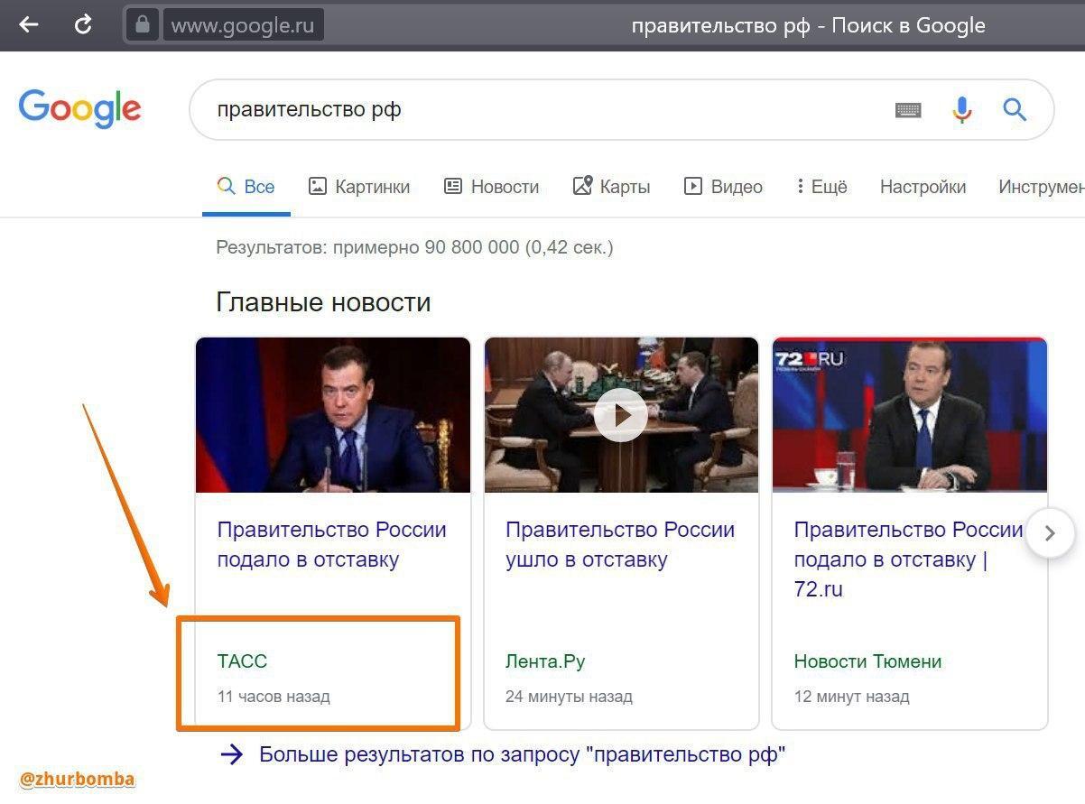Advance news carousel with right chevron

1049,533
